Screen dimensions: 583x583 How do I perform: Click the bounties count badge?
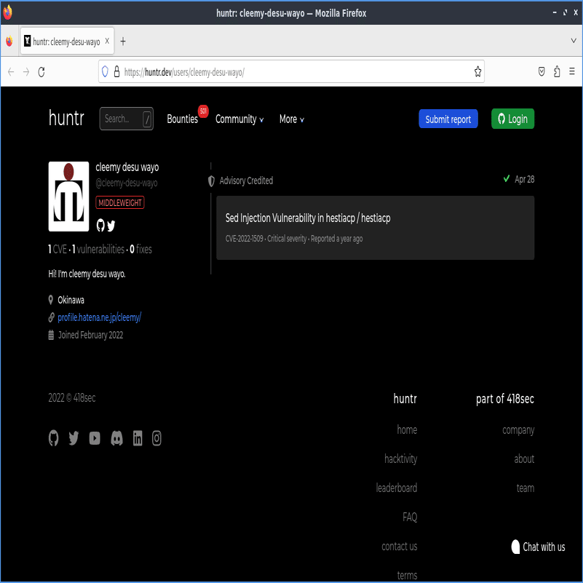pyautogui.click(x=203, y=111)
